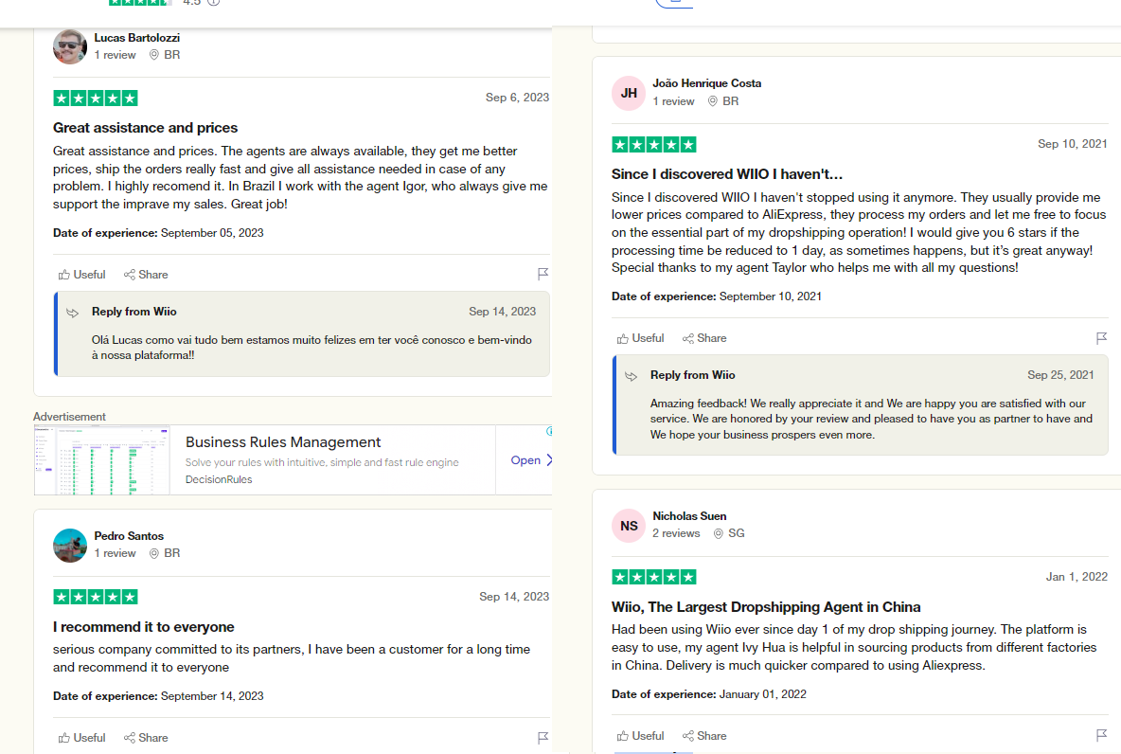
Task: Click the '2 reviews' count under Nicholas Suen
Action: pyautogui.click(x=676, y=533)
